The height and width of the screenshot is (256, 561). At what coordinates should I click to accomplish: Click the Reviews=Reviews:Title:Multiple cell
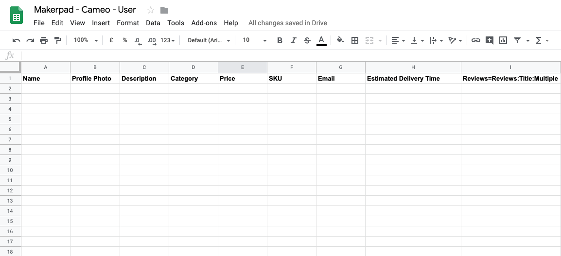(510, 78)
